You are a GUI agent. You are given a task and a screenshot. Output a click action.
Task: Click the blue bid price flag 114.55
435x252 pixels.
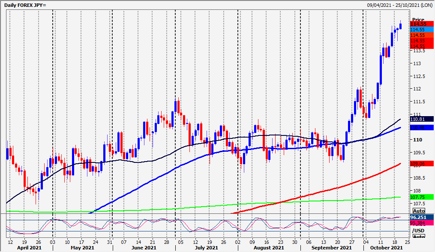pos(418,30)
